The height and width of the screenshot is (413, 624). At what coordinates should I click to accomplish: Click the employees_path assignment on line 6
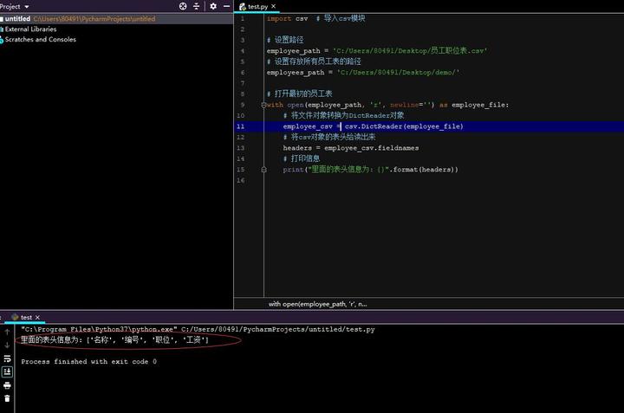[363, 73]
